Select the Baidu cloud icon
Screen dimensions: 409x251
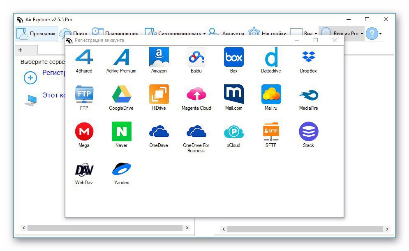196,57
